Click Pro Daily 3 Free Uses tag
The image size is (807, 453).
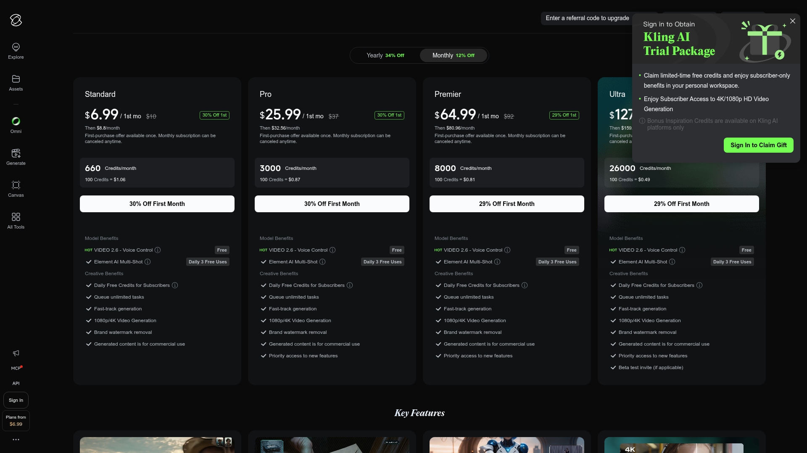(382, 262)
